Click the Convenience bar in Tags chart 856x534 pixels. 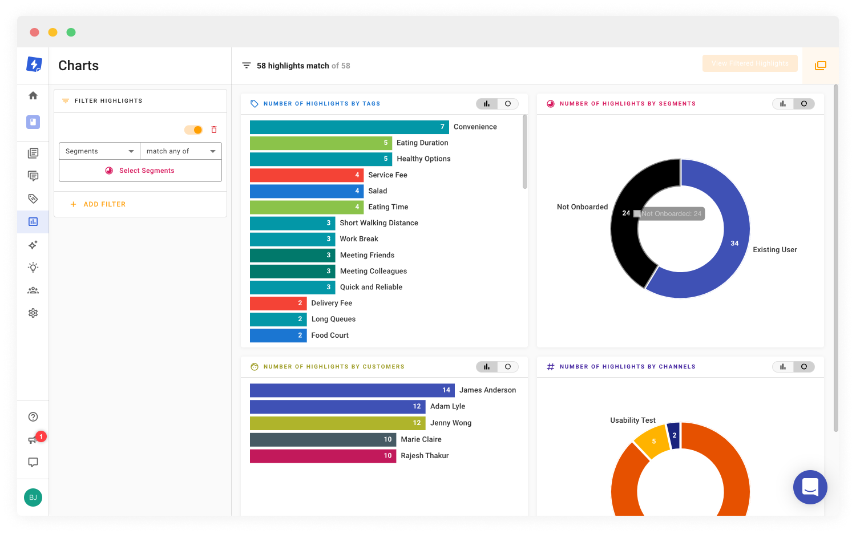[349, 127]
